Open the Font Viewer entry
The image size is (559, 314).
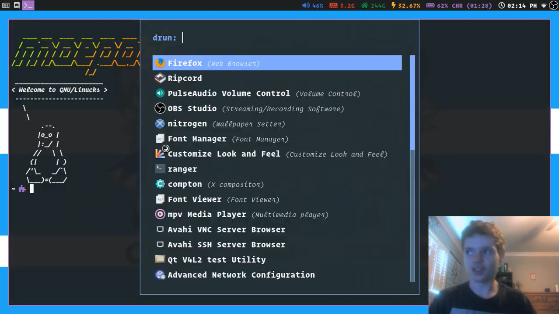point(194,199)
